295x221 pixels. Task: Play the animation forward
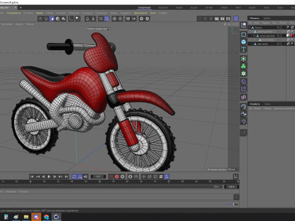[49, 177]
